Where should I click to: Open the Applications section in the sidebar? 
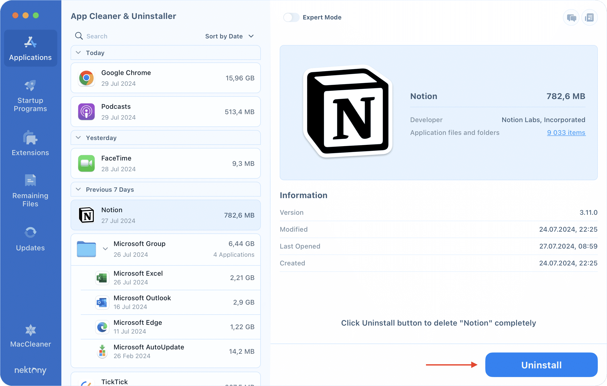(x=30, y=48)
